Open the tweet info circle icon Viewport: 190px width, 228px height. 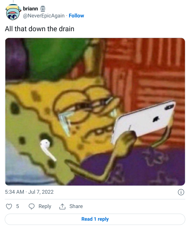pos(181,192)
